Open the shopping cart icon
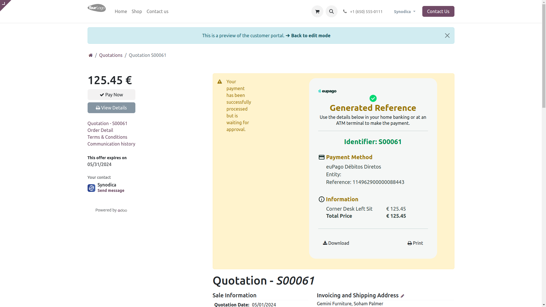 [x=317, y=11]
